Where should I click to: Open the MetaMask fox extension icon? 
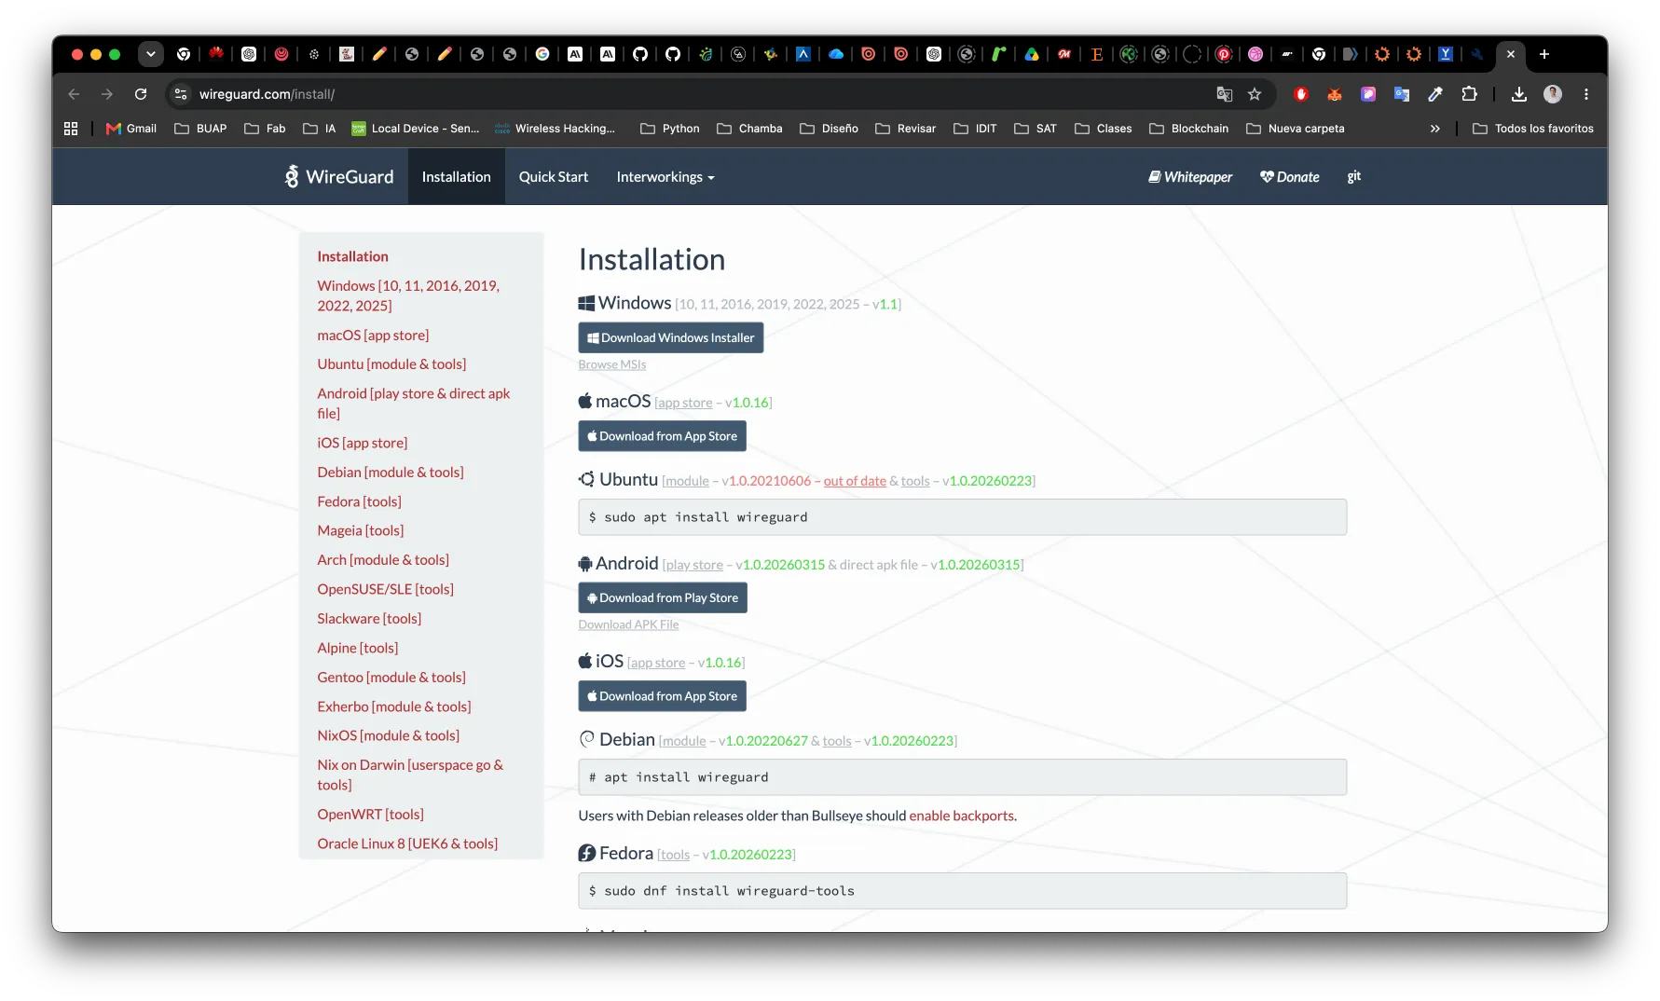click(x=1335, y=94)
